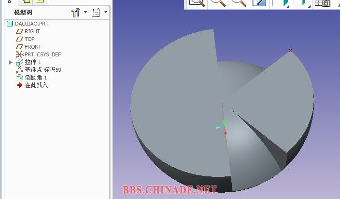Pick the datum point at the model's upper edge

click(290, 50)
